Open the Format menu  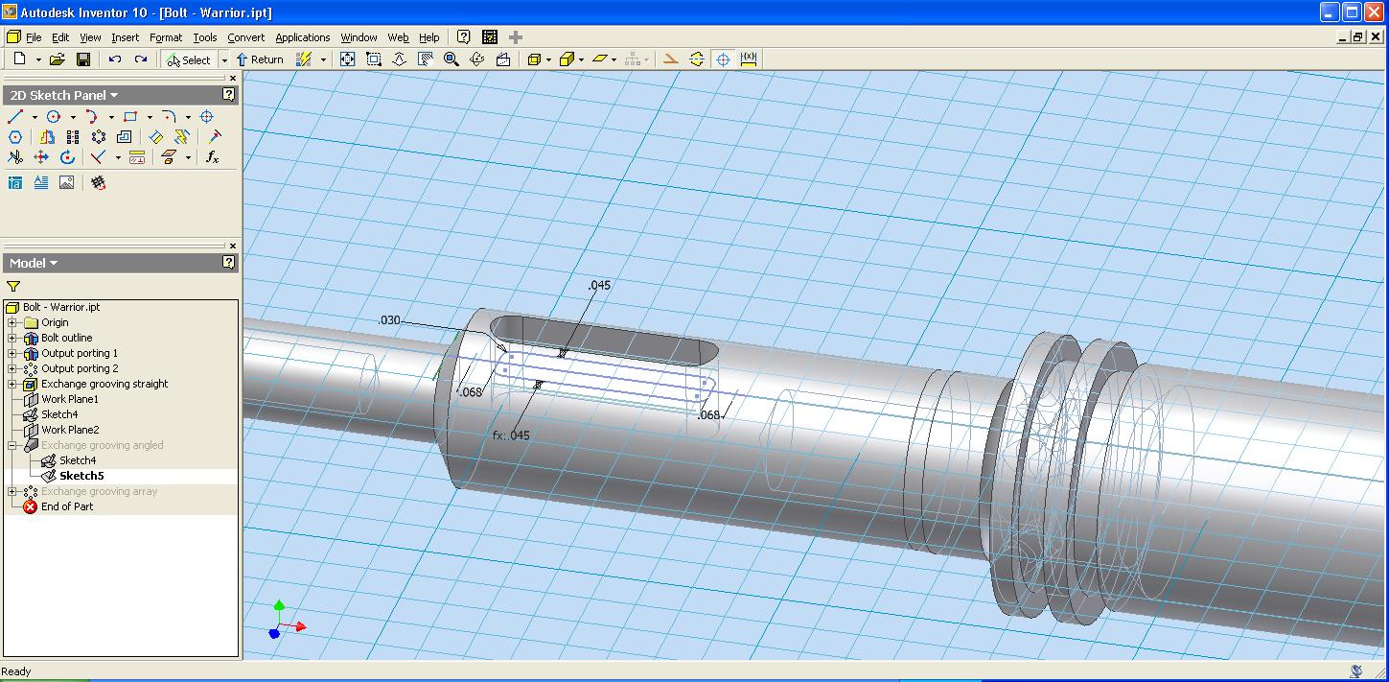point(166,37)
